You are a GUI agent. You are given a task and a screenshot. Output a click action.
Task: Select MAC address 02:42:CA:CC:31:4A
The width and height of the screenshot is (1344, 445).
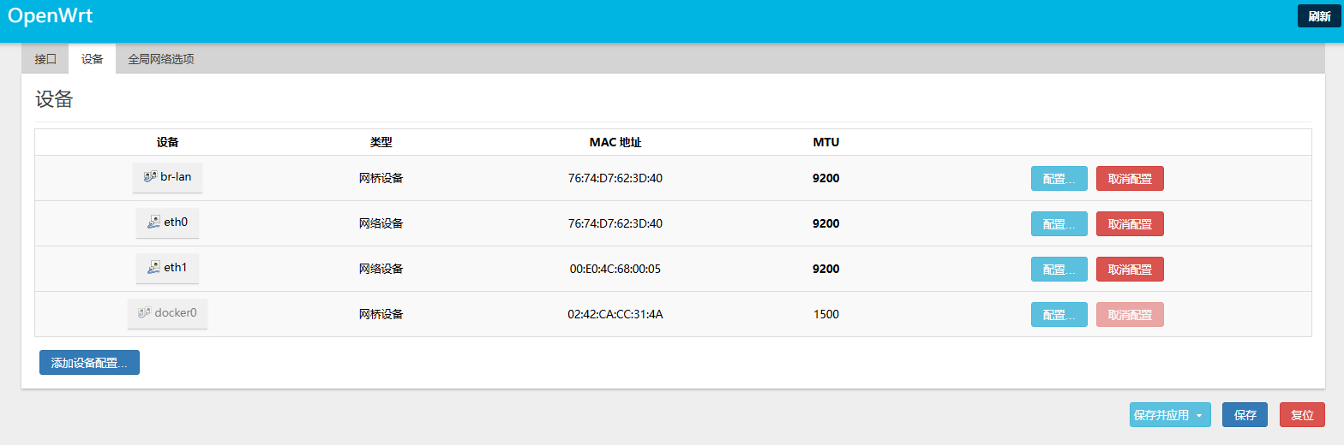click(615, 314)
